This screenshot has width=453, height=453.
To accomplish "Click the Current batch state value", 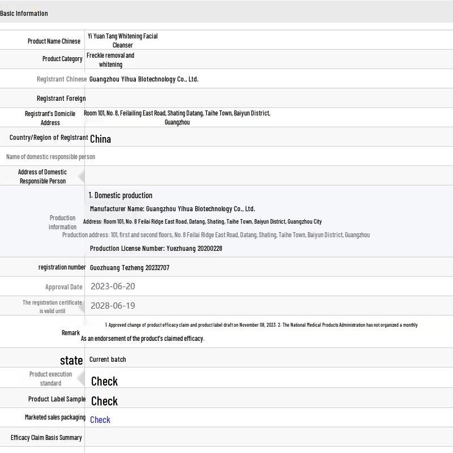I will [x=108, y=360].
